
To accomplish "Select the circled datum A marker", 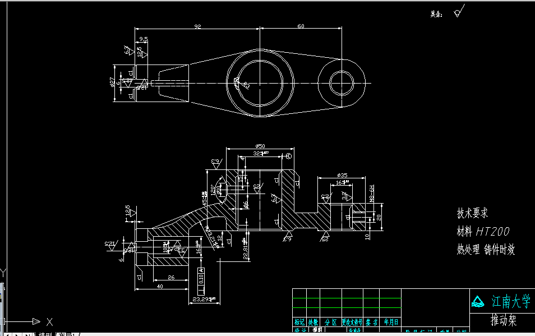I will pyautogui.click(x=289, y=157).
